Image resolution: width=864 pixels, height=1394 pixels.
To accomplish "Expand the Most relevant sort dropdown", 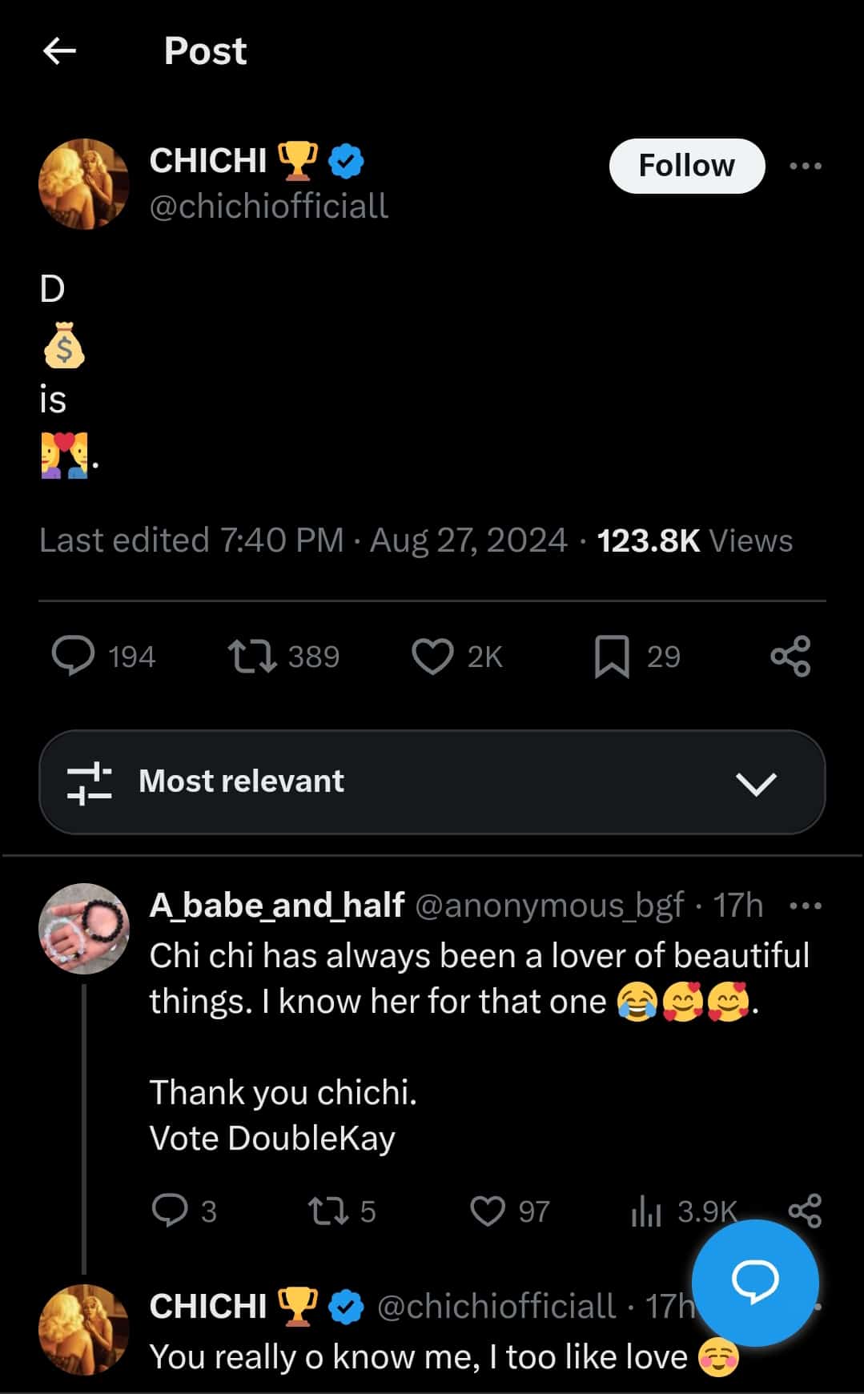I will coord(755,782).
